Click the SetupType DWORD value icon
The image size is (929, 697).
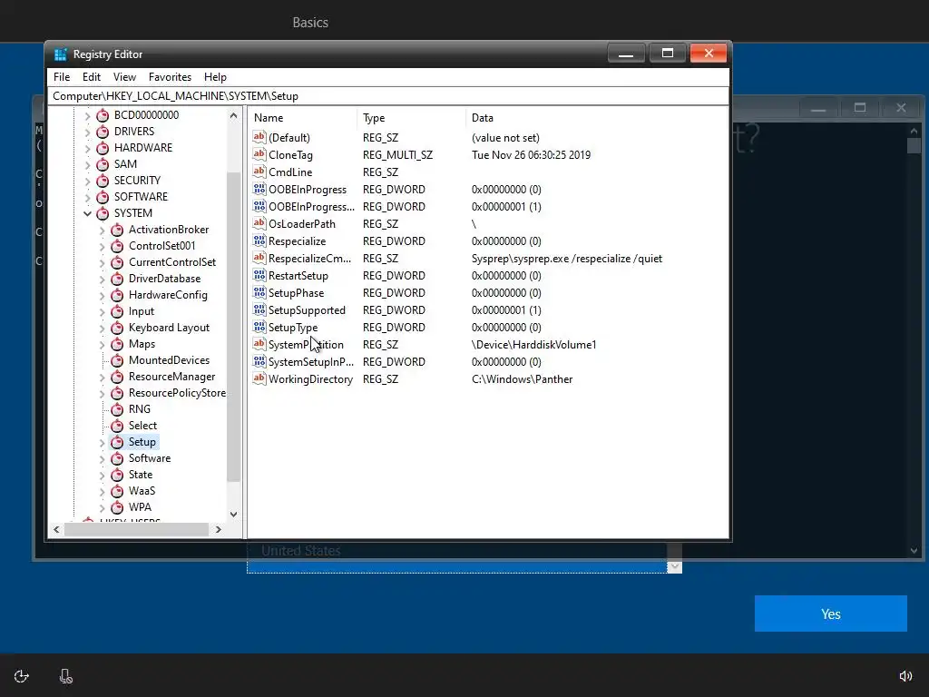pos(259,327)
